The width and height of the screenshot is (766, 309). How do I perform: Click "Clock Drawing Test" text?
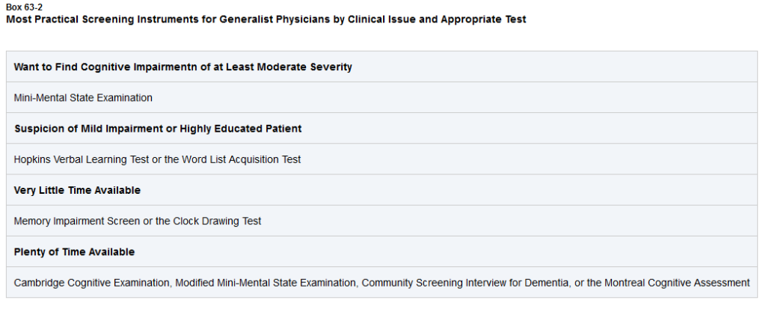[217, 221]
